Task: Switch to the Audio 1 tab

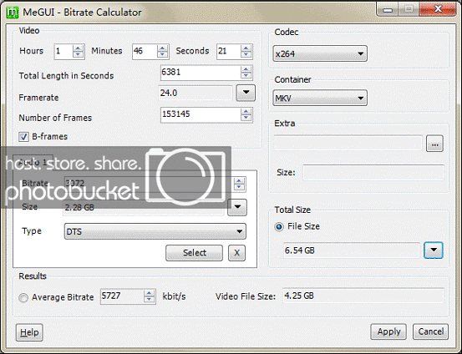Action: pyautogui.click(x=33, y=162)
